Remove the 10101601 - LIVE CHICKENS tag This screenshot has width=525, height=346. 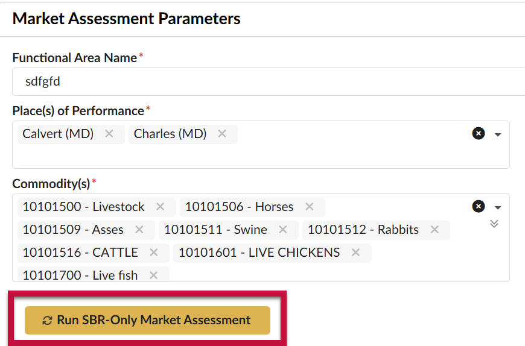(355, 253)
